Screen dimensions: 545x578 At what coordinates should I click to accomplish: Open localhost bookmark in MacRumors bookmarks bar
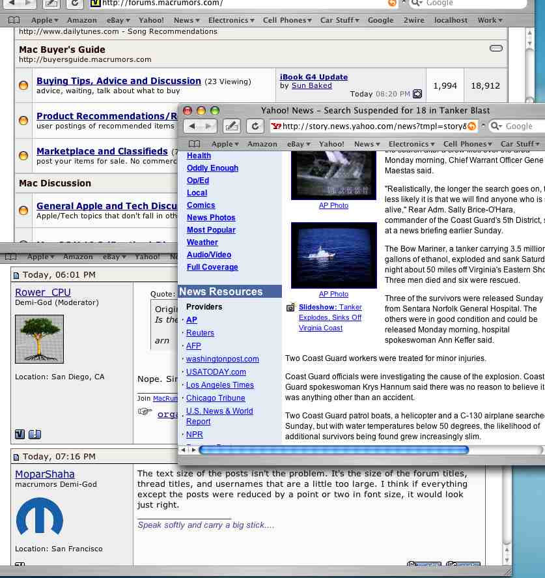tap(451, 20)
